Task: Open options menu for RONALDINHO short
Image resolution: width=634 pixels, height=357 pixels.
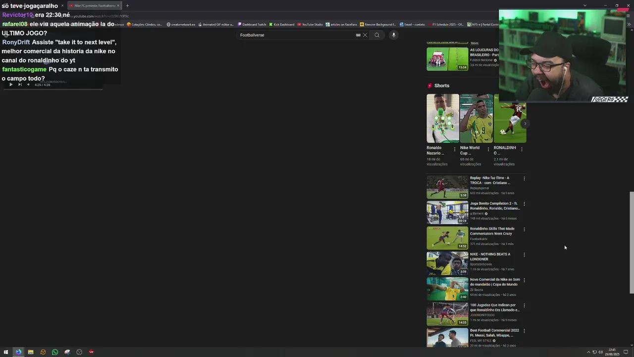Action: [522, 149]
